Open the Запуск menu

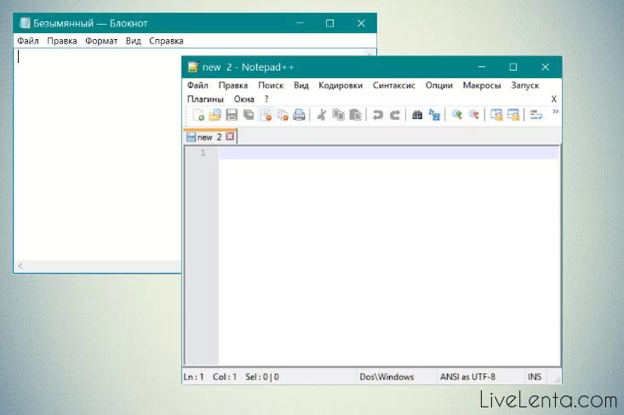tap(525, 85)
